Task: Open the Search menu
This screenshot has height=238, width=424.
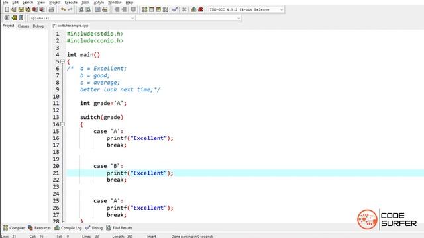Action: click(28, 3)
